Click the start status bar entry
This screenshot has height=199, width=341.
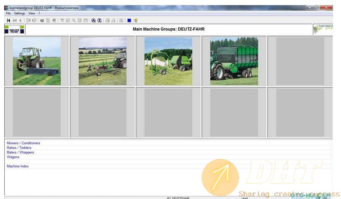(245, 198)
